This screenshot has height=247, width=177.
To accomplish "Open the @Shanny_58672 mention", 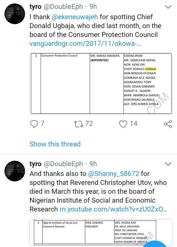I will (x=114, y=174).
